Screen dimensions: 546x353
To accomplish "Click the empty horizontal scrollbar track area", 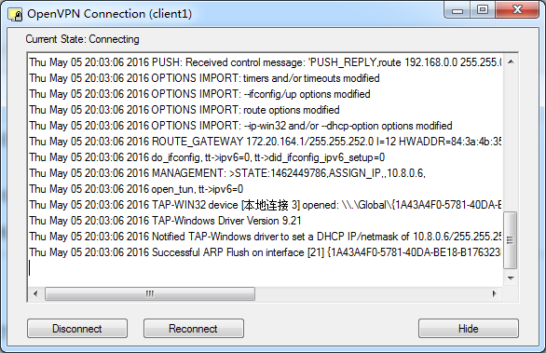I will click(371, 293).
